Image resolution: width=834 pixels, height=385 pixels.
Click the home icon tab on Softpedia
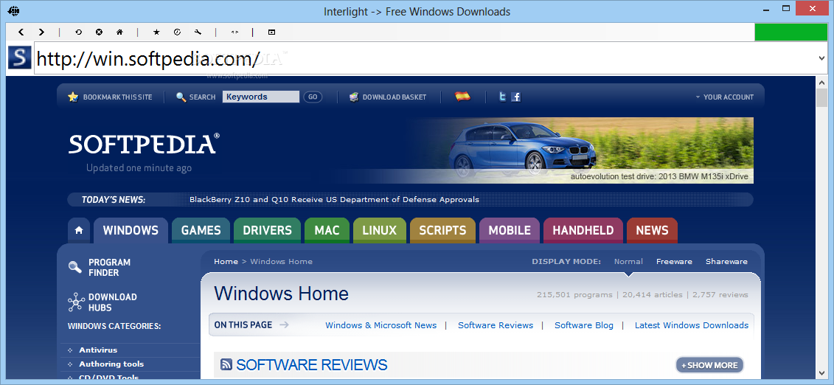(79, 230)
